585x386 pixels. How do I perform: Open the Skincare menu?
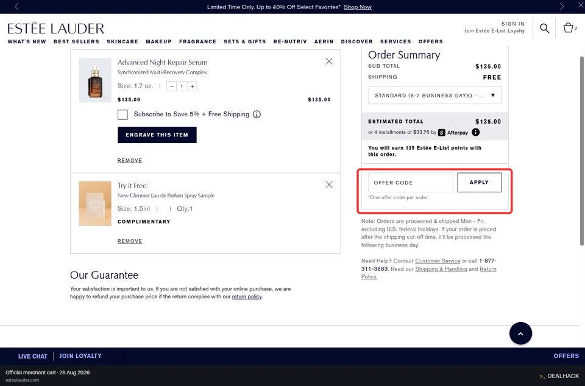[122, 42]
